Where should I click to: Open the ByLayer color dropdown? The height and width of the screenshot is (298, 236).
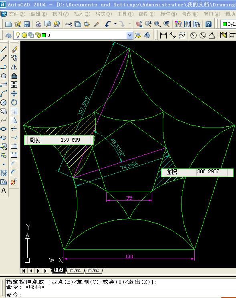(229, 24)
